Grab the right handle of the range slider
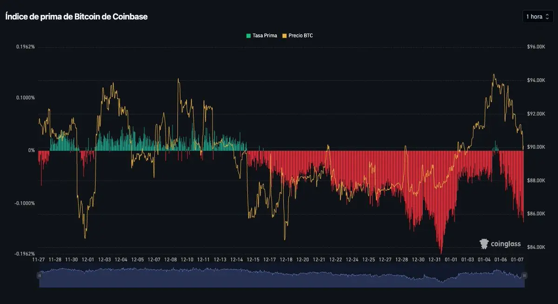Image resolution: width=558 pixels, height=304 pixels. [524, 276]
